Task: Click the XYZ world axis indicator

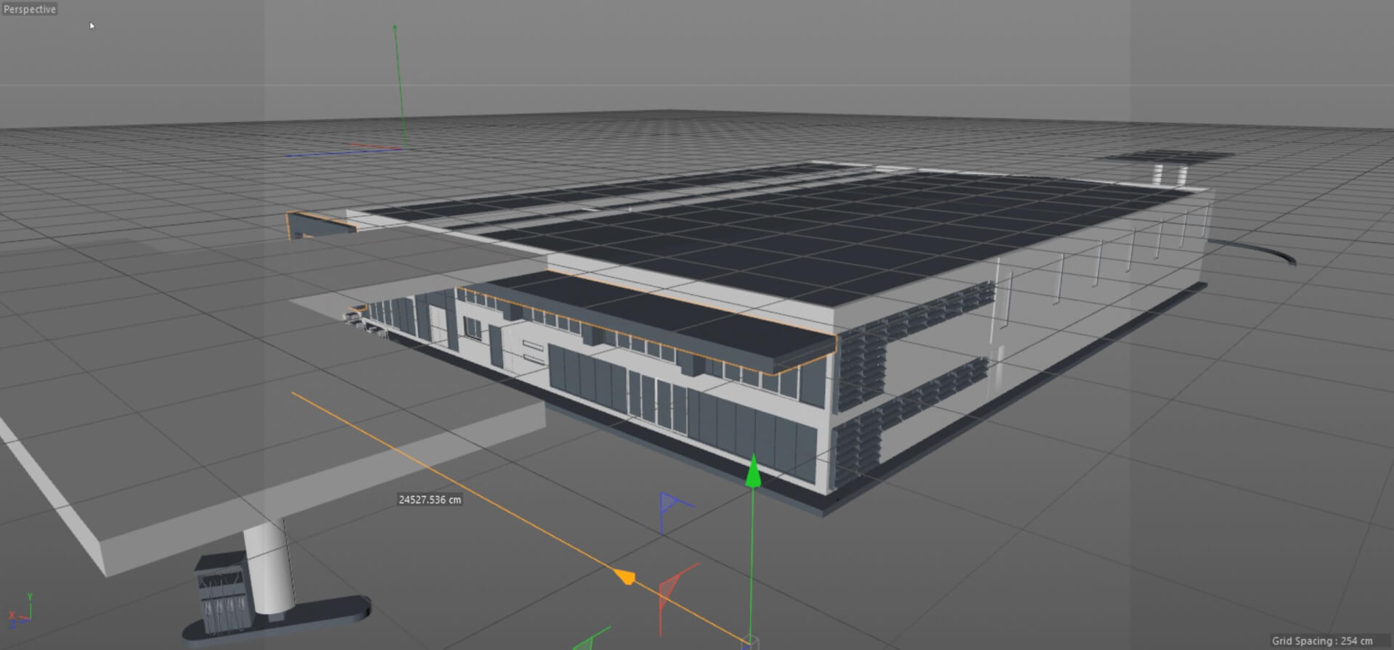Action: coord(20,612)
